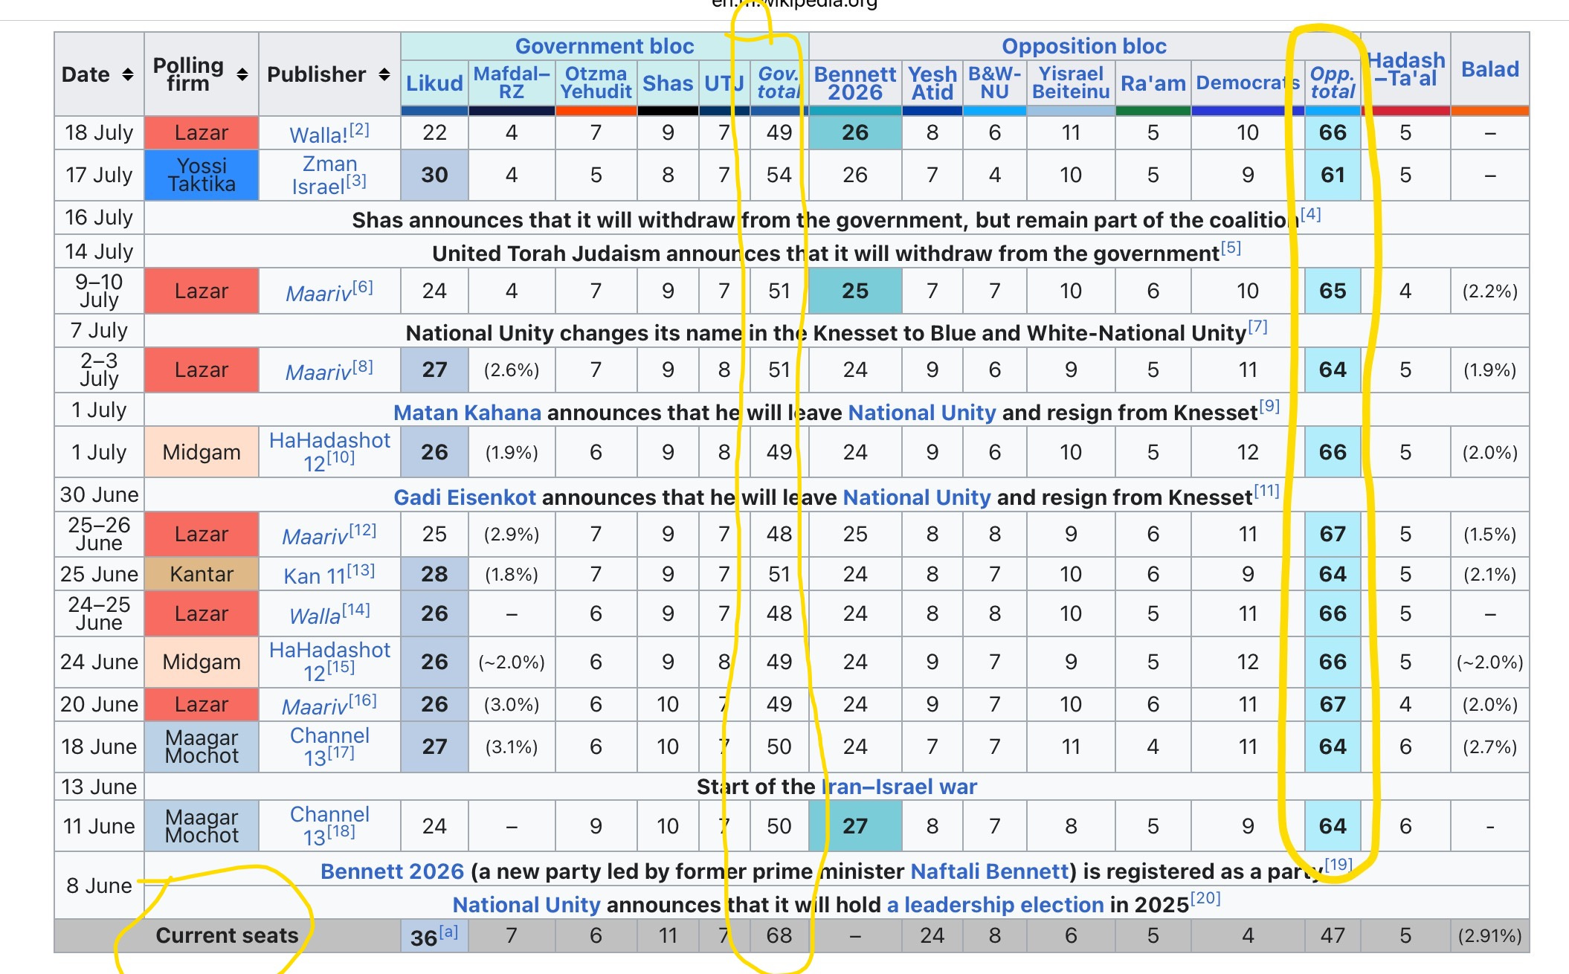Open citation [19] superscript reference
Image resolution: width=1569 pixels, height=974 pixels.
(x=1338, y=864)
